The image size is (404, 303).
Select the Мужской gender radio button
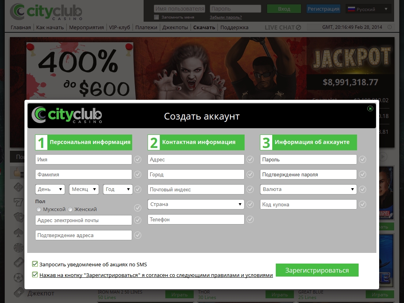pyautogui.click(x=39, y=209)
